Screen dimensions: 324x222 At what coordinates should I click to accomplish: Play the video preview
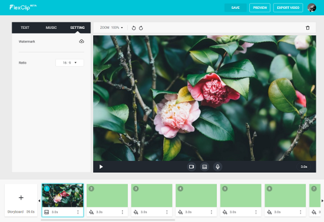click(x=101, y=167)
